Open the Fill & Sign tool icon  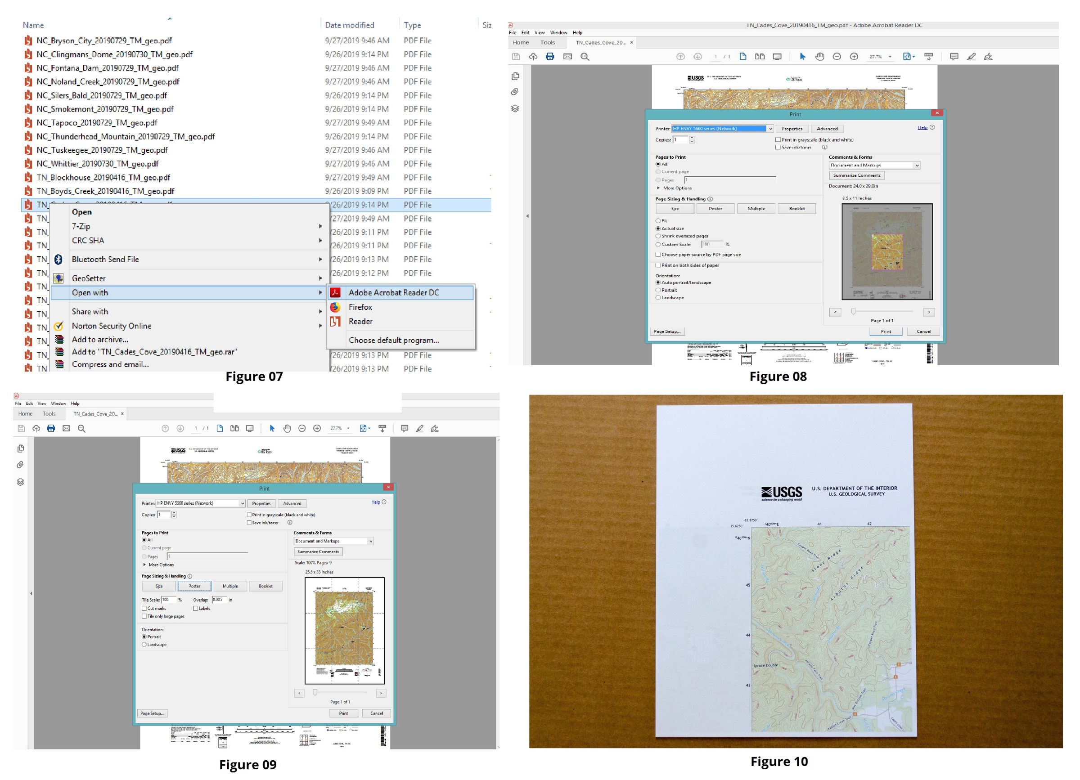988,56
